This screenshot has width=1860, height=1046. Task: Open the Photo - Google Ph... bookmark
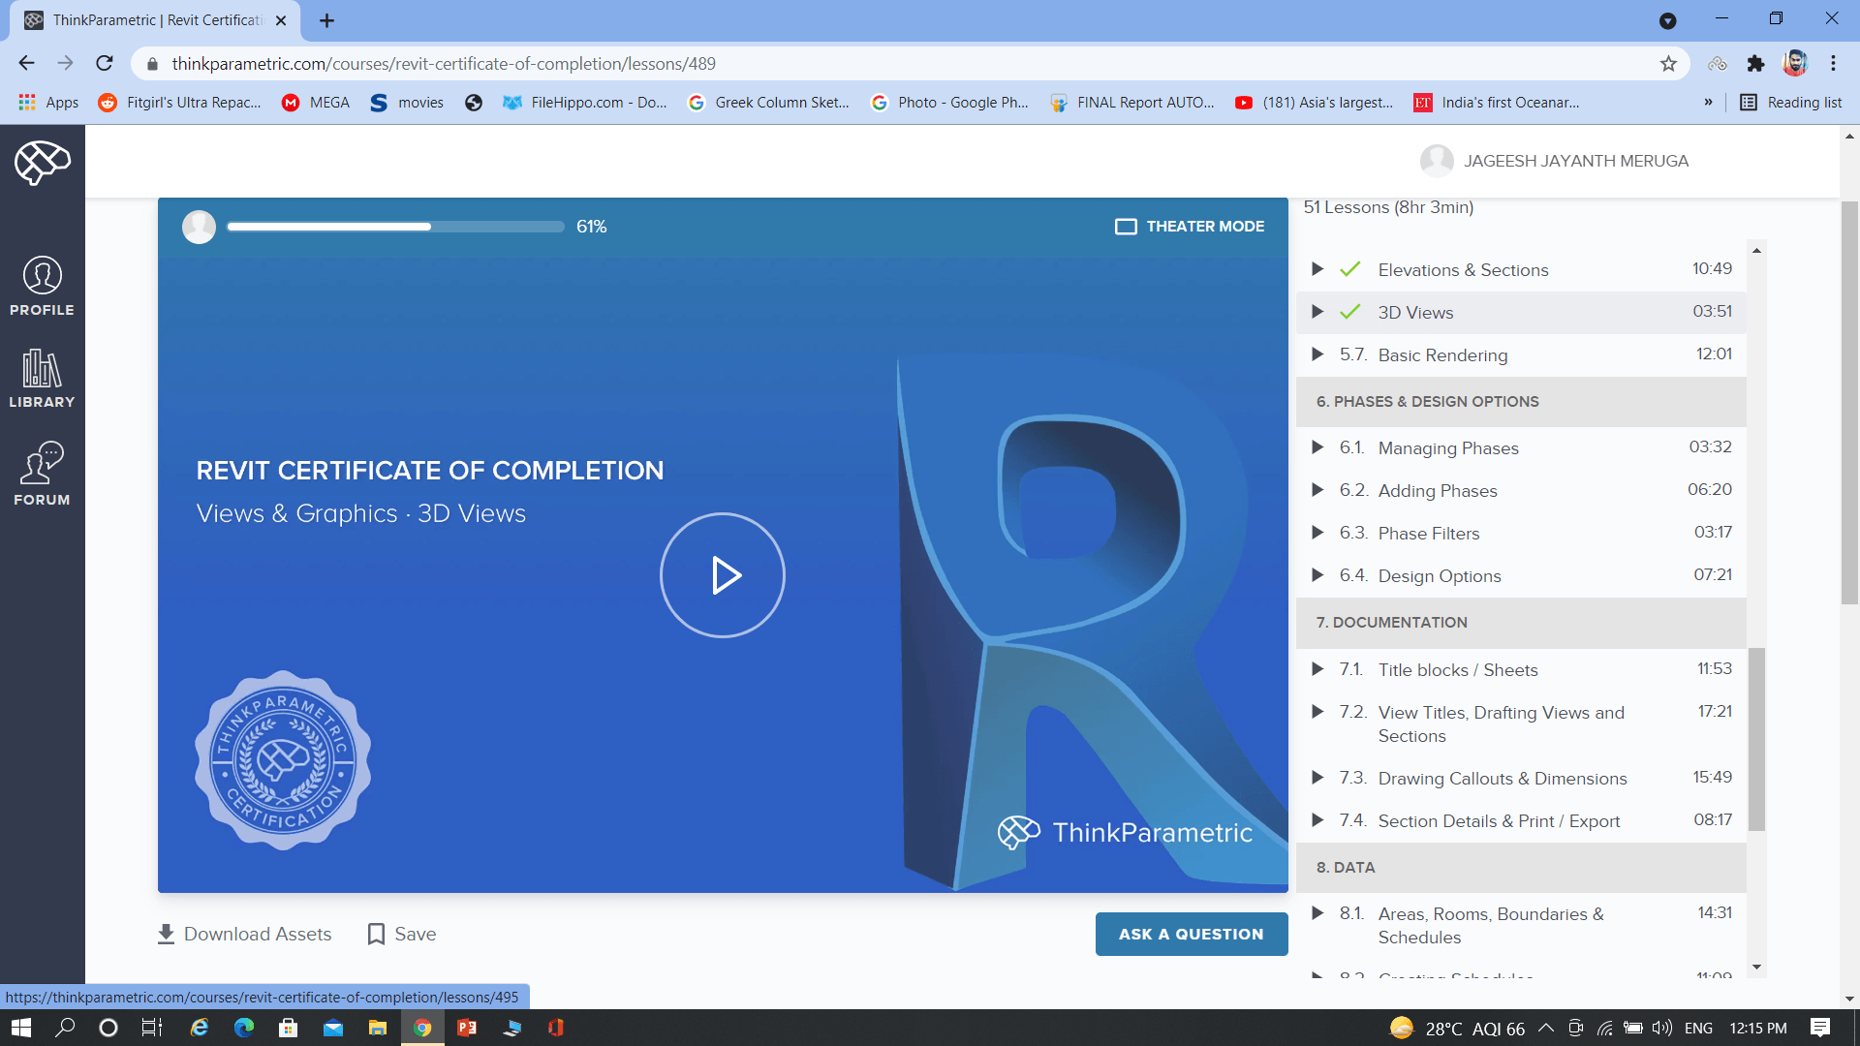coord(950,103)
